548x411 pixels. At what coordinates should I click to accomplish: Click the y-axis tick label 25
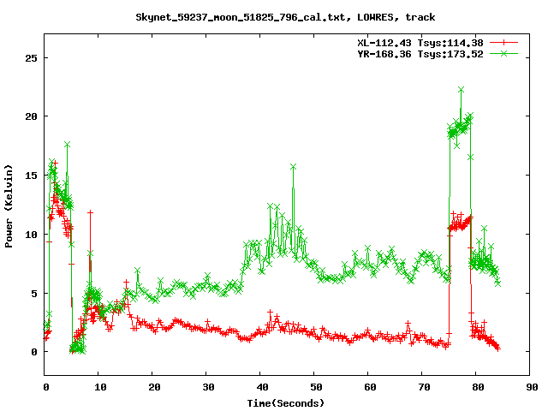pyautogui.click(x=31, y=58)
